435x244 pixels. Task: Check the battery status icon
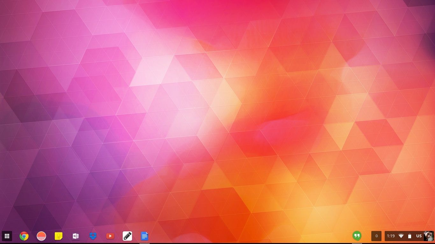410,236
